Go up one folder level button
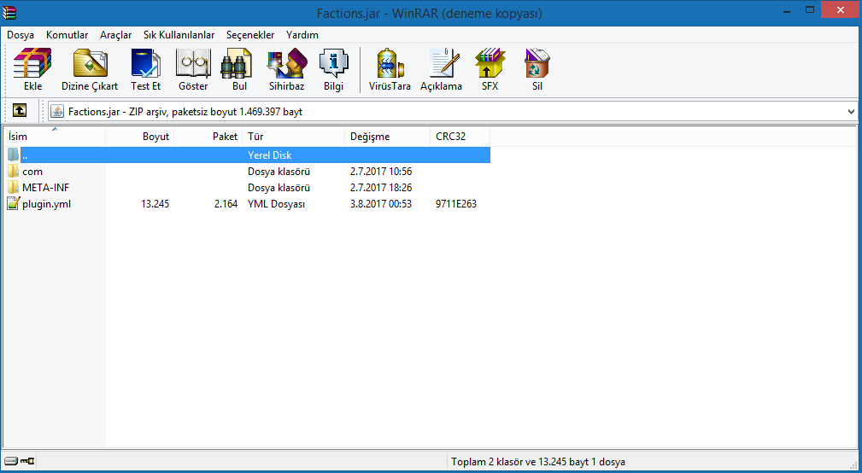This screenshot has height=473, width=862. point(20,111)
